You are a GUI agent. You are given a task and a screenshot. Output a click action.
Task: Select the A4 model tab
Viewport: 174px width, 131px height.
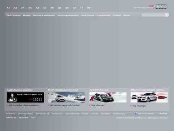pos(23,8)
